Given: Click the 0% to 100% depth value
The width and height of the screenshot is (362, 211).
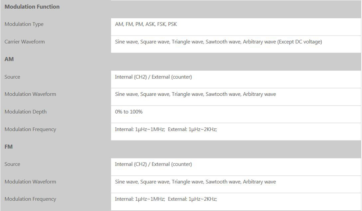Looking at the screenshot, I should pyautogui.click(x=129, y=112).
